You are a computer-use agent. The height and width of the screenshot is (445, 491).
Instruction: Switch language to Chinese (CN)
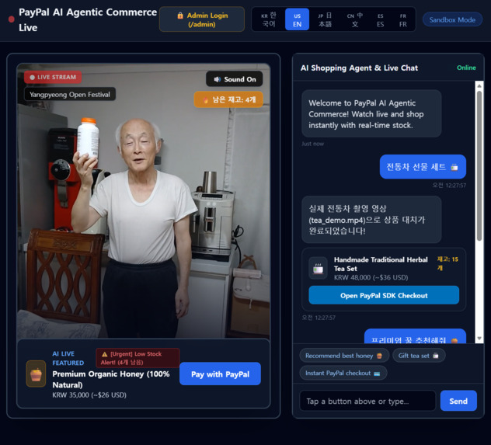click(354, 19)
